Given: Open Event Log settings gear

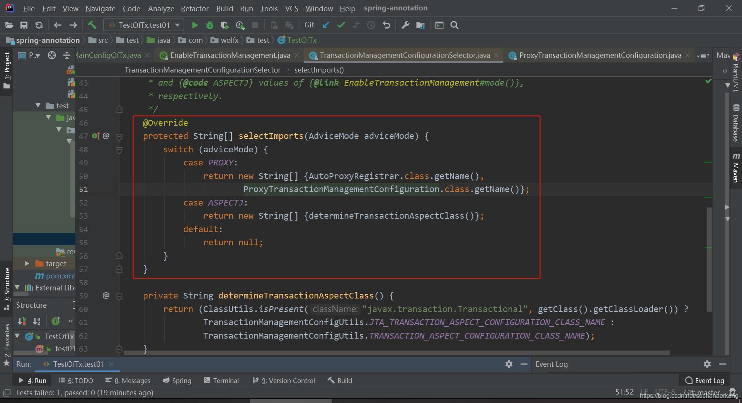Looking at the screenshot, I should [x=707, y=364].
